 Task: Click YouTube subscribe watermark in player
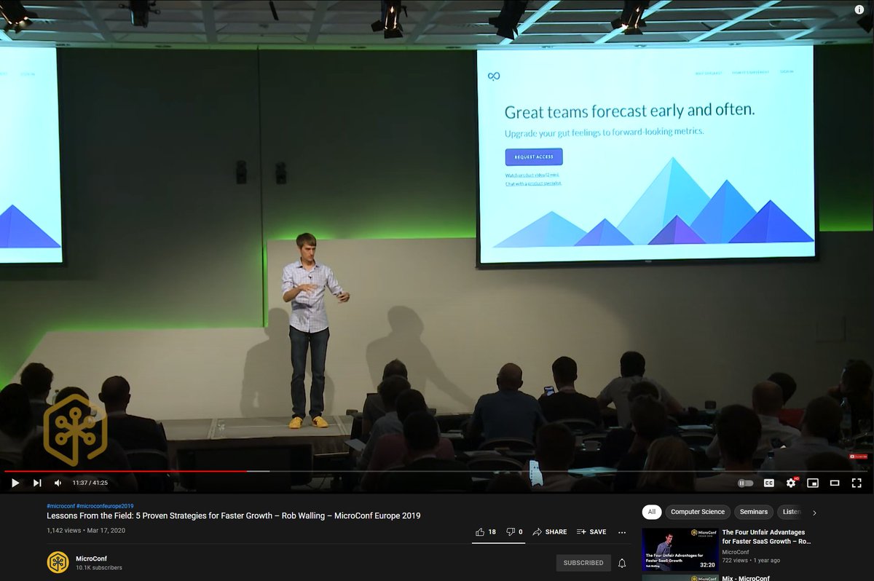tap(857, 456)
